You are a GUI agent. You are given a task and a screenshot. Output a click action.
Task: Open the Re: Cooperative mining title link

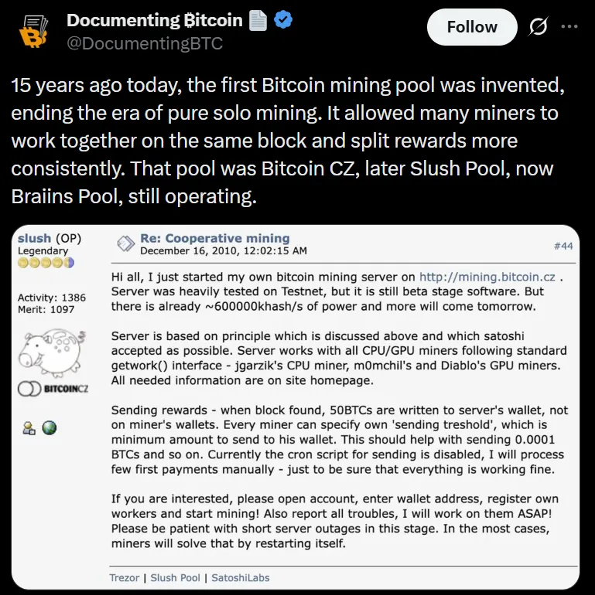pyautogui.click(x=214, y=239)
